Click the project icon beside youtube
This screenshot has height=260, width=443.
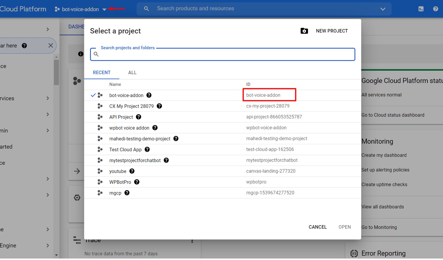coord(100,171)
